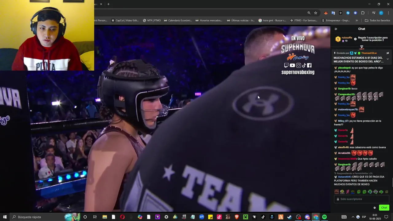The height and width of the screenshot is (221, 393).
Task: Open the browser Extensions puzzle icon
Action: [363, 13]
